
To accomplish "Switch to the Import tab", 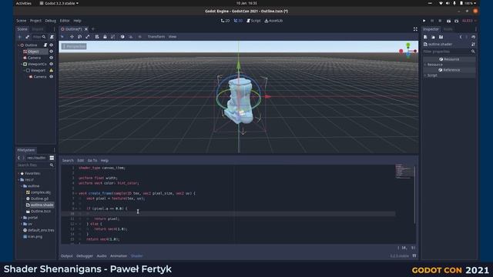I will [38, 29].
